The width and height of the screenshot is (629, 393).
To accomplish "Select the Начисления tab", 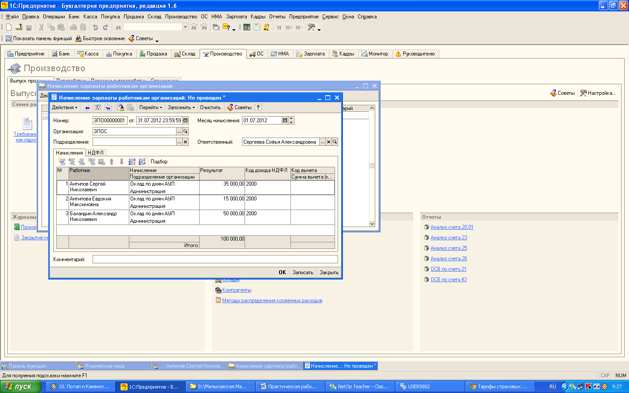I will [69, 153].
